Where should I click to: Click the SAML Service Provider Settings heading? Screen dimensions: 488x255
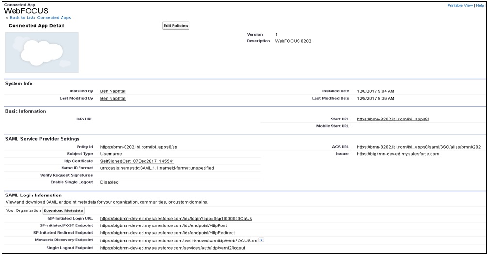[42, 139]
